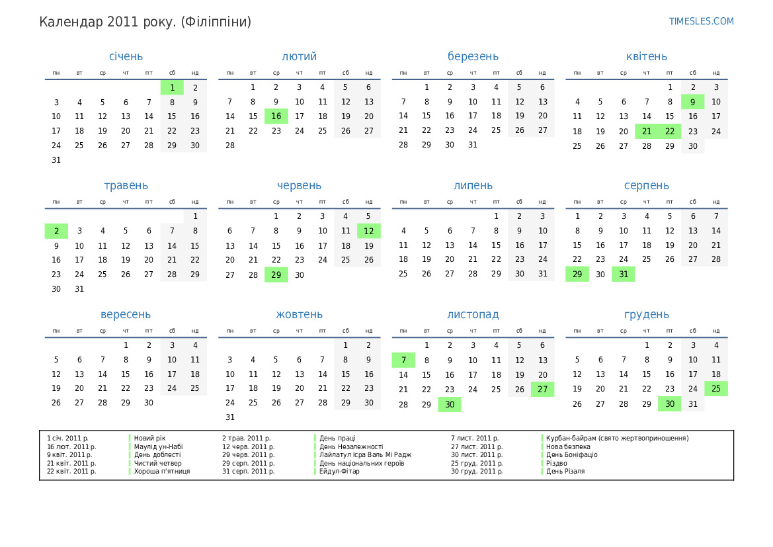
Task: Select День Незалежності in holiday list
Action: point(350,446)
